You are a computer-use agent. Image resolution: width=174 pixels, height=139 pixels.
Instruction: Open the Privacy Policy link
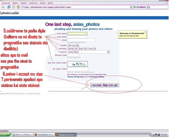tap(97, 77)
